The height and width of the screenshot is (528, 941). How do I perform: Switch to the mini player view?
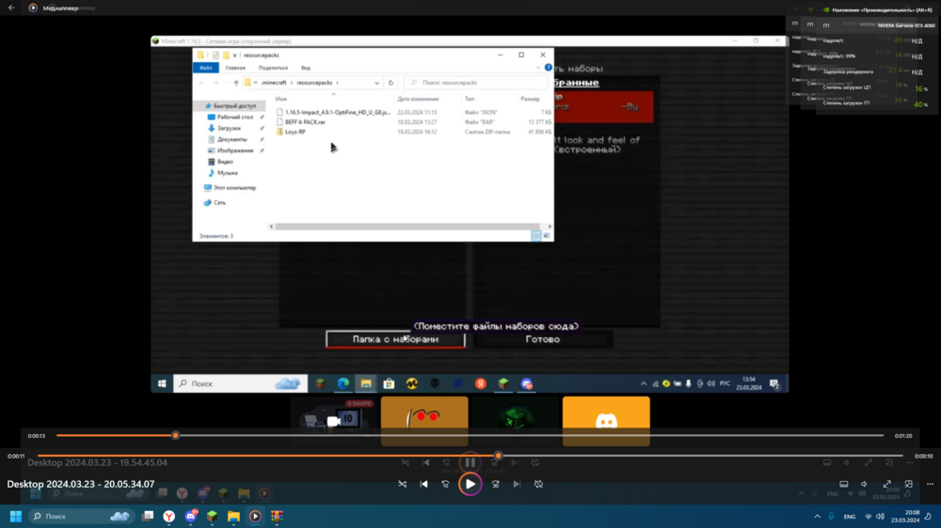pos(909,484)
